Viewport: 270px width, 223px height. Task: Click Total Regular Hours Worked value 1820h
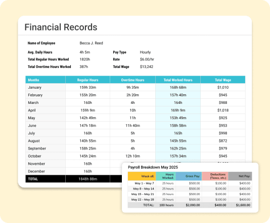point(85,59)
